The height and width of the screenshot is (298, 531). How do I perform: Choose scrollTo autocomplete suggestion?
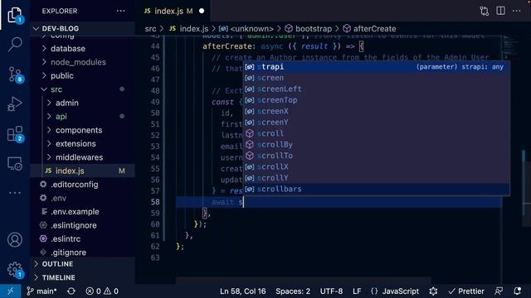point(376,156)
